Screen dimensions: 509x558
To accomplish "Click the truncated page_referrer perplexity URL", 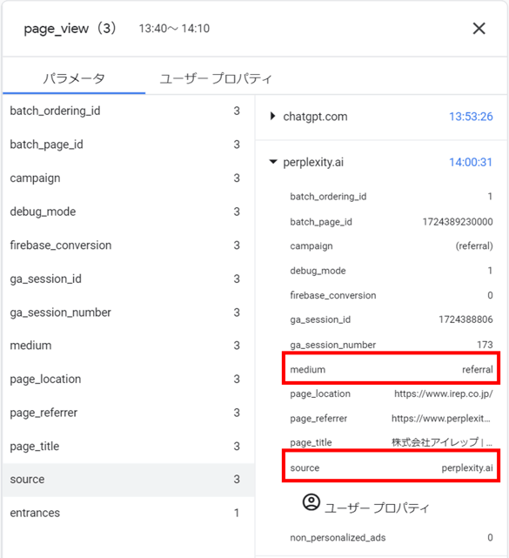I will click(x=441, y=419).
